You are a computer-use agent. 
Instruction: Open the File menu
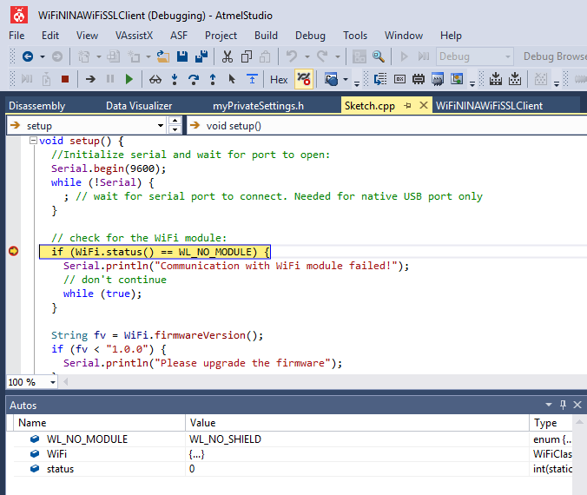click(16, 36)
